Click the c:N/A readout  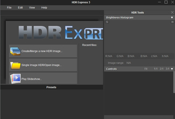click(x=154, y=56)
